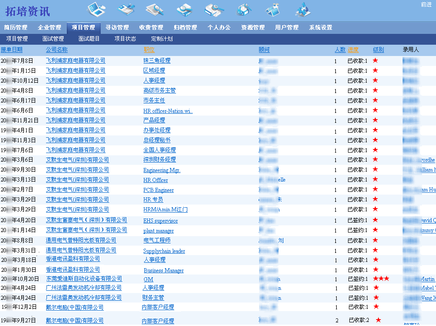Open the 市务主任 position link
This screenshot has height=326, width=436.
(154, 100)
